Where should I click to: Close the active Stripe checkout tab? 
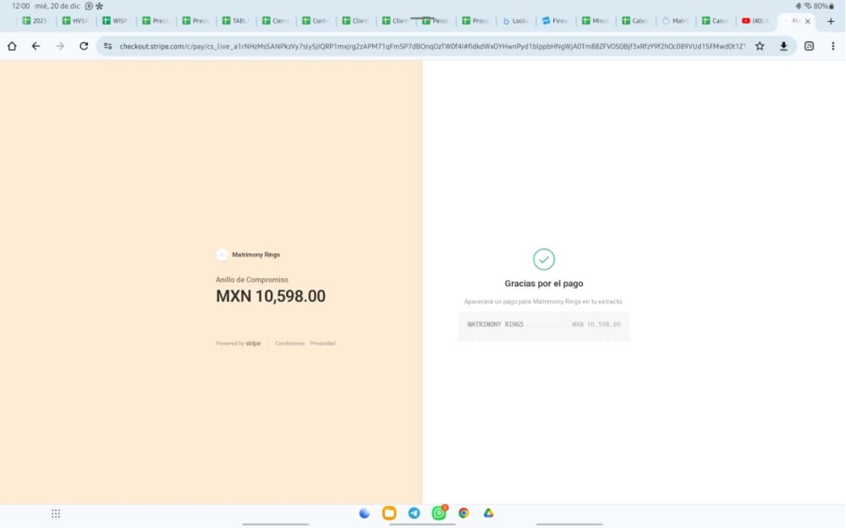pos(808,21)
